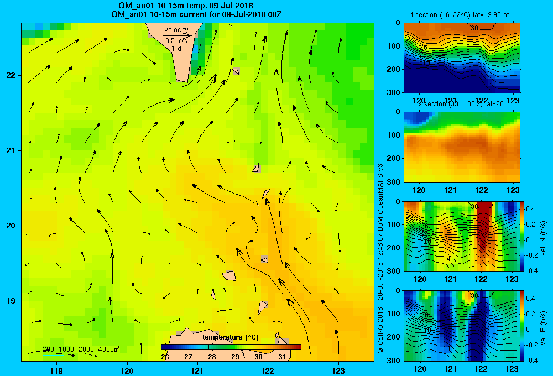This screenshot has width=553, height=376.
Task: Click the vel. N velocity colorbar
Action: [523, 236]
